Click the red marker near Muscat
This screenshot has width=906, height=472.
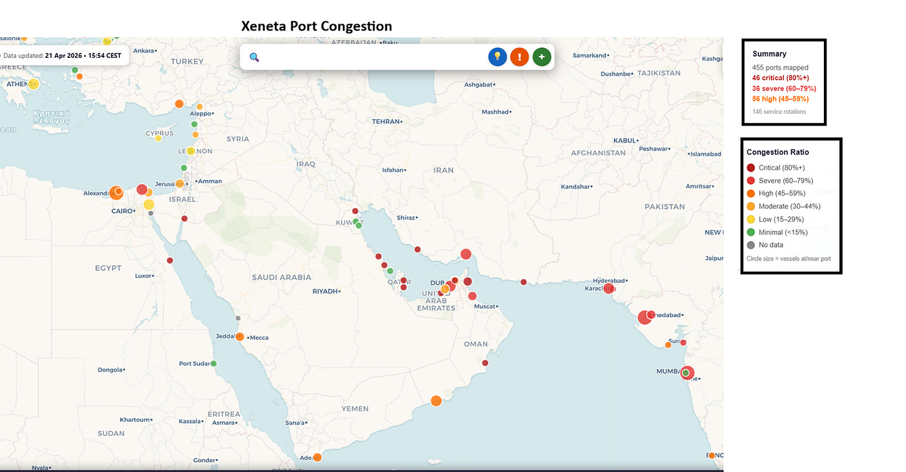click(472, 296)
